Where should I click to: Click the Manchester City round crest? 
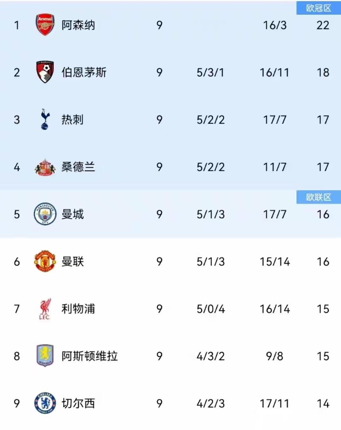[45, 214]
